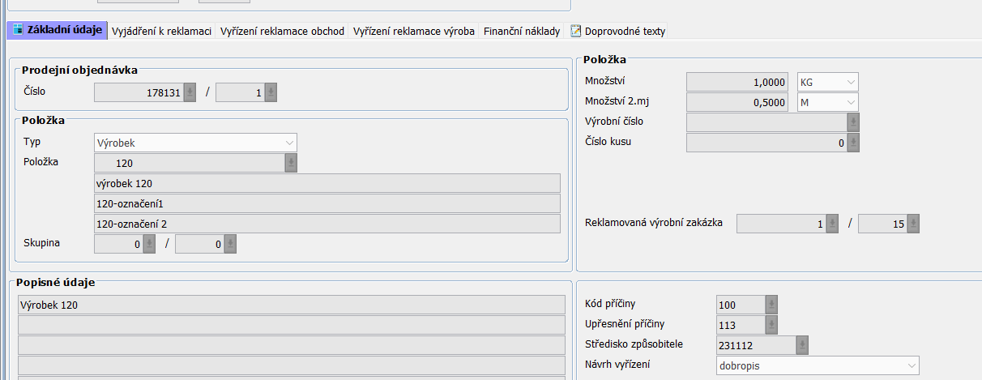The width and height of the screenshot is (982, 380).
Task: Go to Vyřízení reklamace výroba tab
Action: pyautogui.click(x=413, y=31)
